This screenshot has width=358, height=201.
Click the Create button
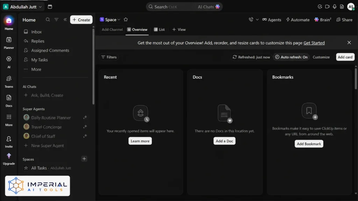(x=81, y=20)
